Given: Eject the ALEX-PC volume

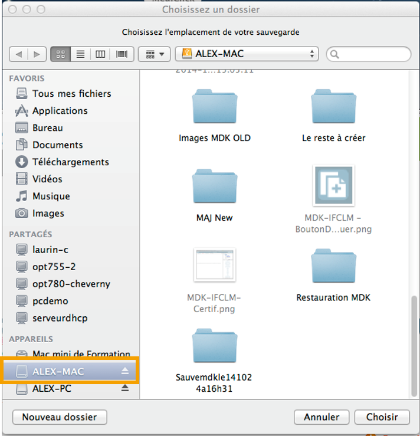Looking at the screenshot, I should (125, 388).
